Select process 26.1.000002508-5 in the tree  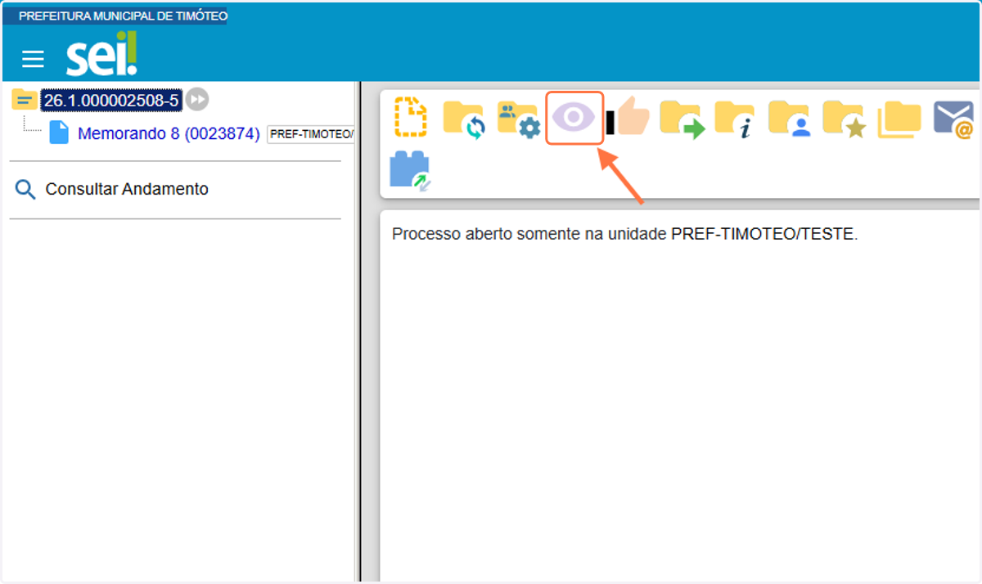111,101
